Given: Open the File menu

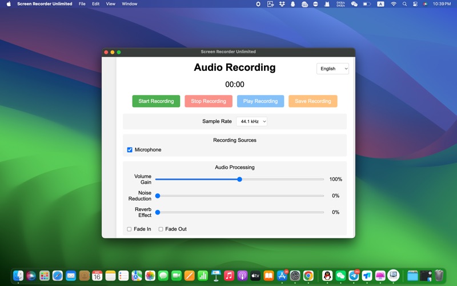Looking at the screenshot, I should tap(82, 4).
